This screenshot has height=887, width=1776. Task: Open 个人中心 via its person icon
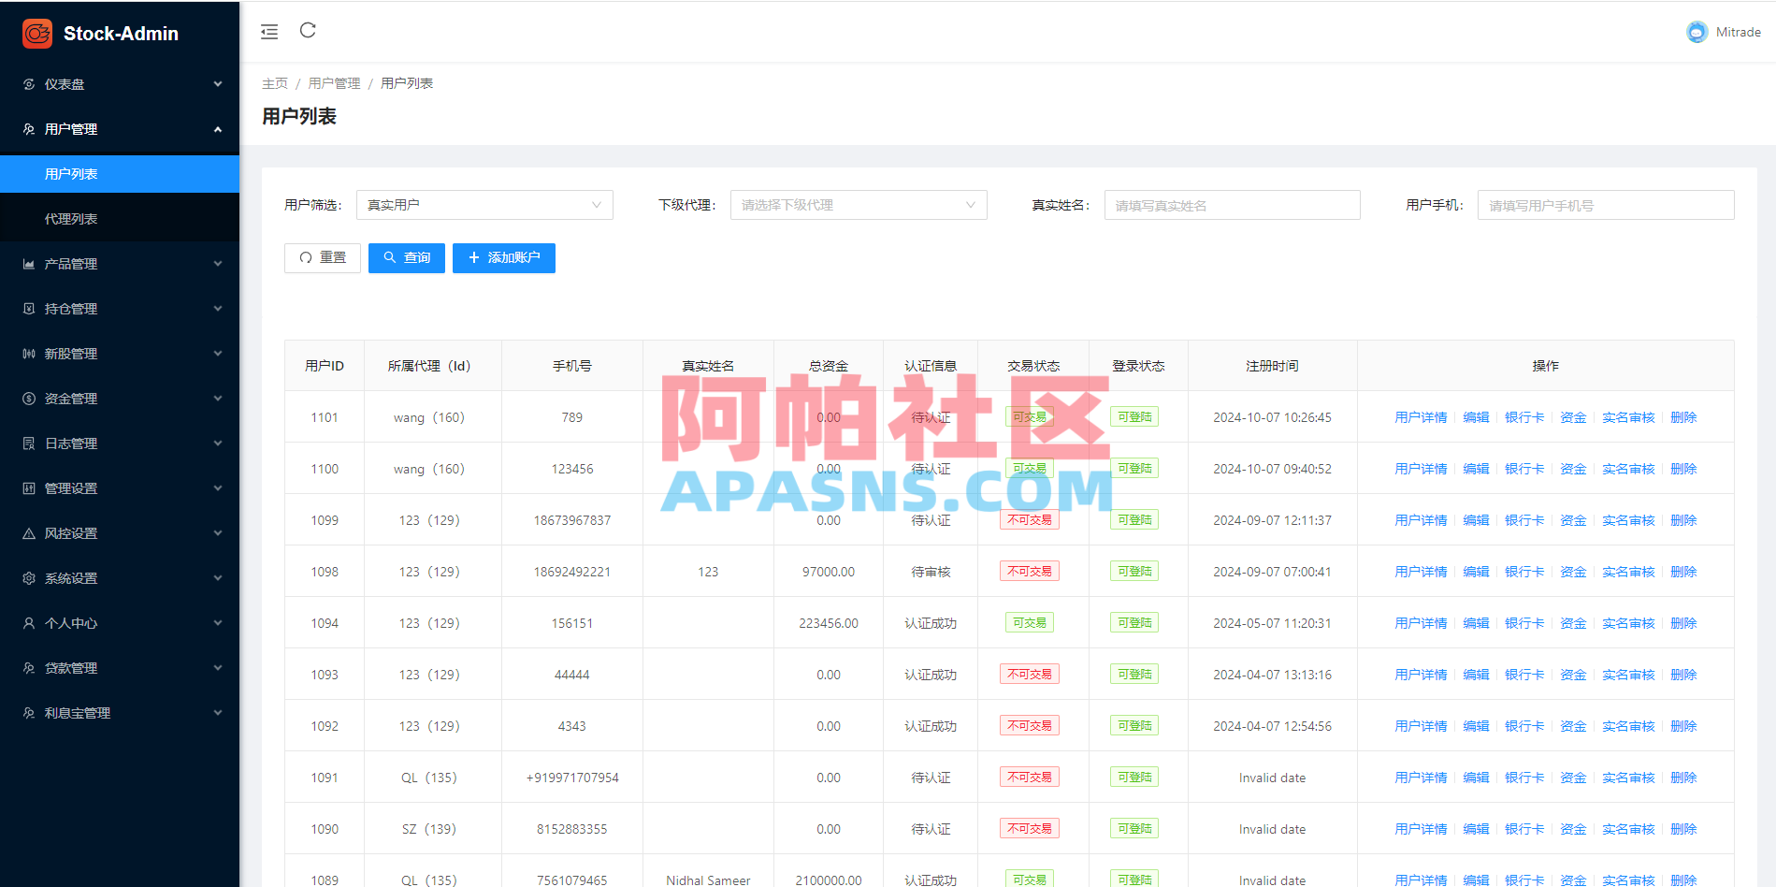point(28,622)
